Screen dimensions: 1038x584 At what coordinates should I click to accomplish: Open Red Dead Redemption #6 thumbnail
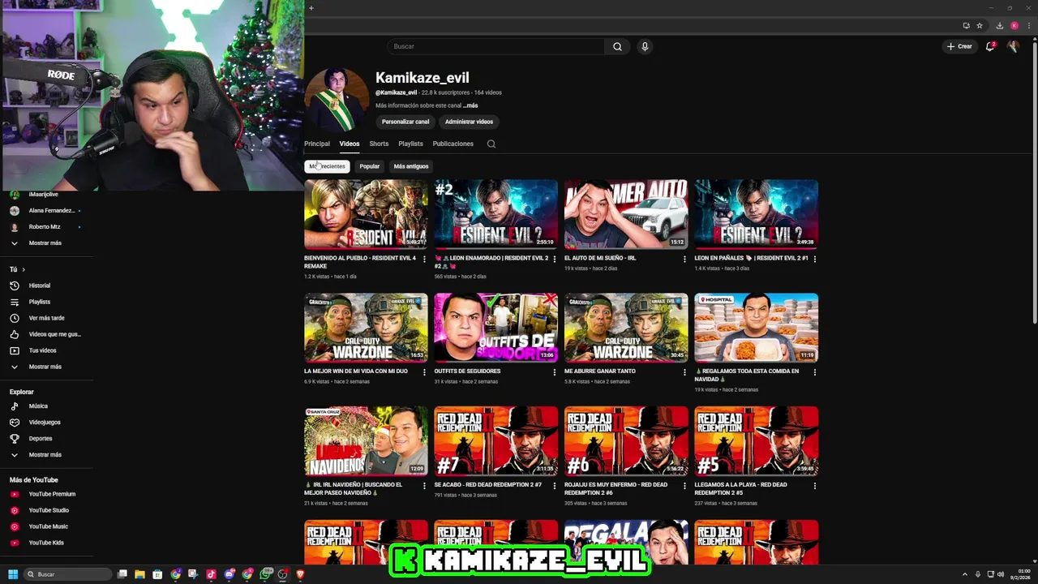coord(626,441)
